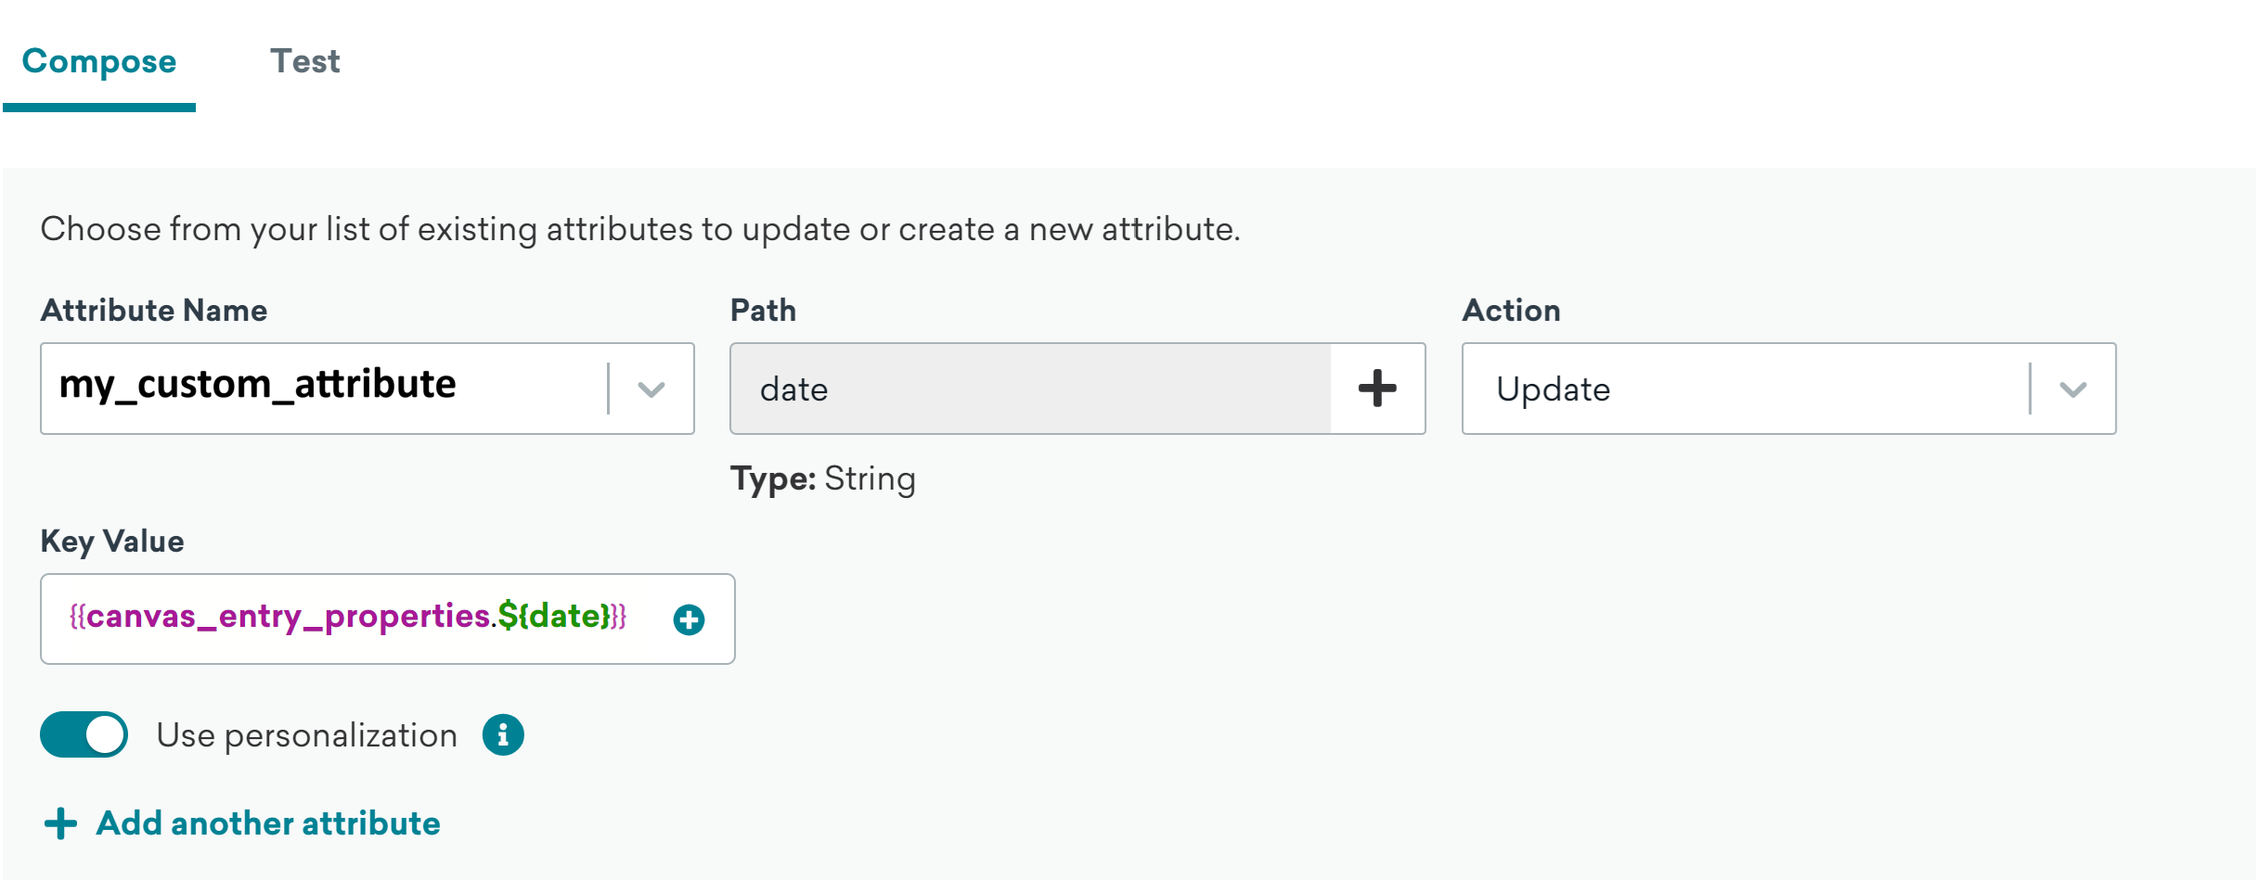Viewport: 2256px width, 880px height.
Task: Click the Attribute Name heading label
Action: tap(154, 311)
